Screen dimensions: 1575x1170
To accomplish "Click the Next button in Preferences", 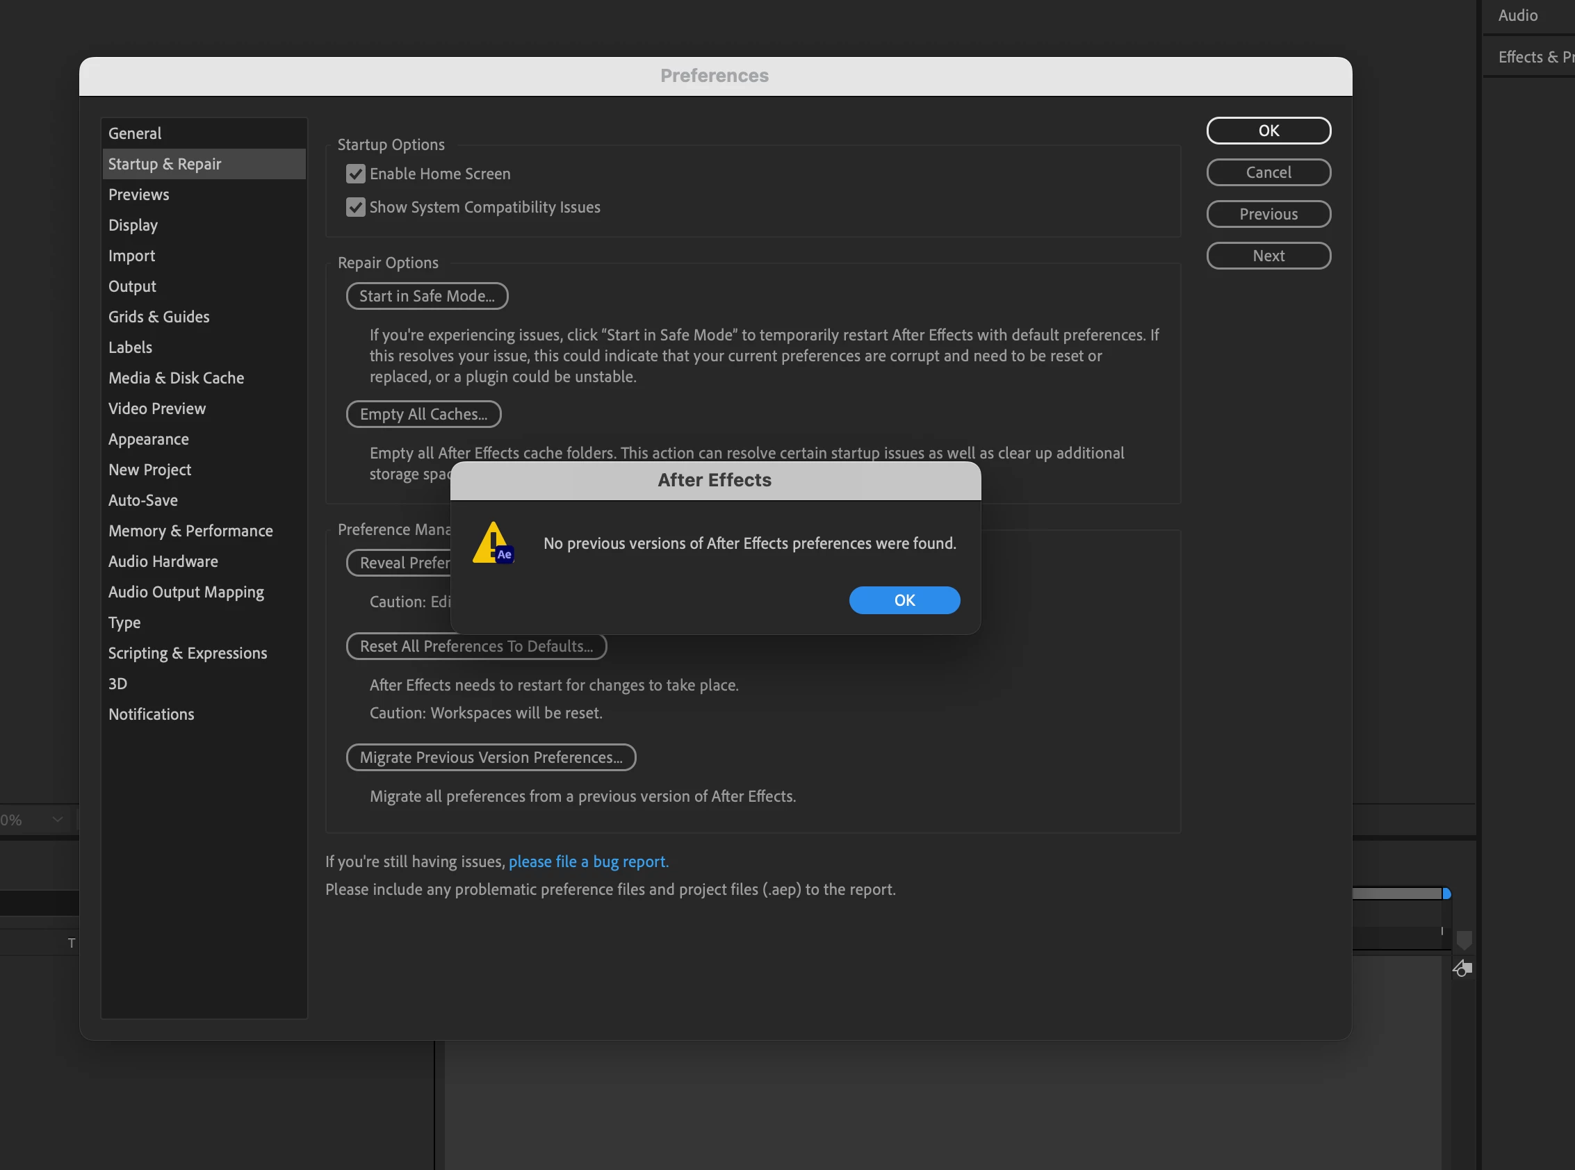I will (1268, 256).
